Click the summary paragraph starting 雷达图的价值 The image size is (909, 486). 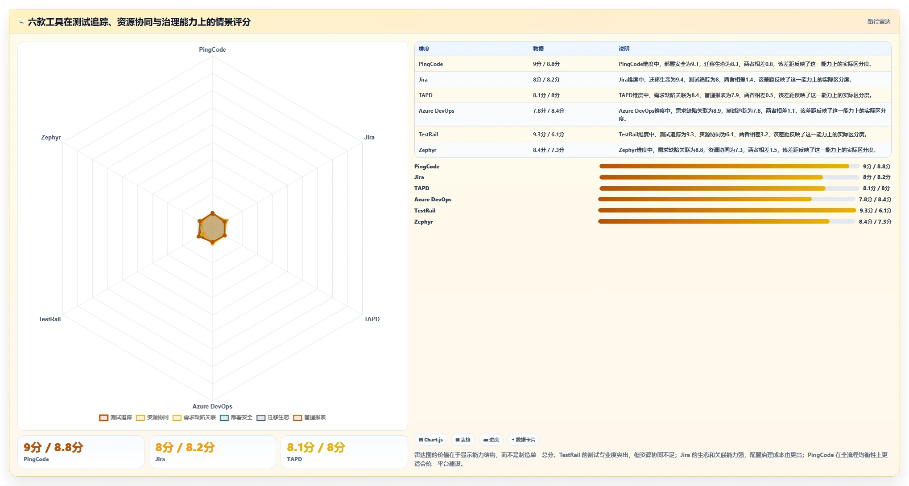[x=651, y=459]
